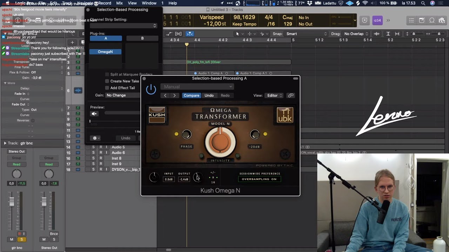Screen dimensions: 449x252
Task: Click the vertical auto zoom icon
Action: (x=388, y=34)
